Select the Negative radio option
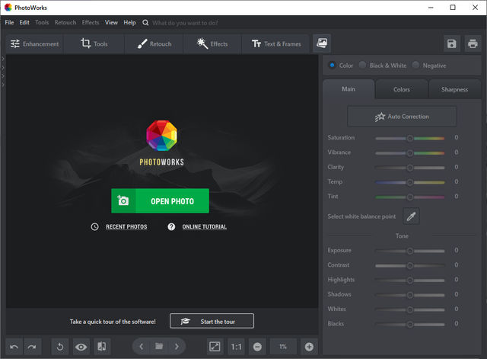487x359 pixels. click(x=416, y=66)
